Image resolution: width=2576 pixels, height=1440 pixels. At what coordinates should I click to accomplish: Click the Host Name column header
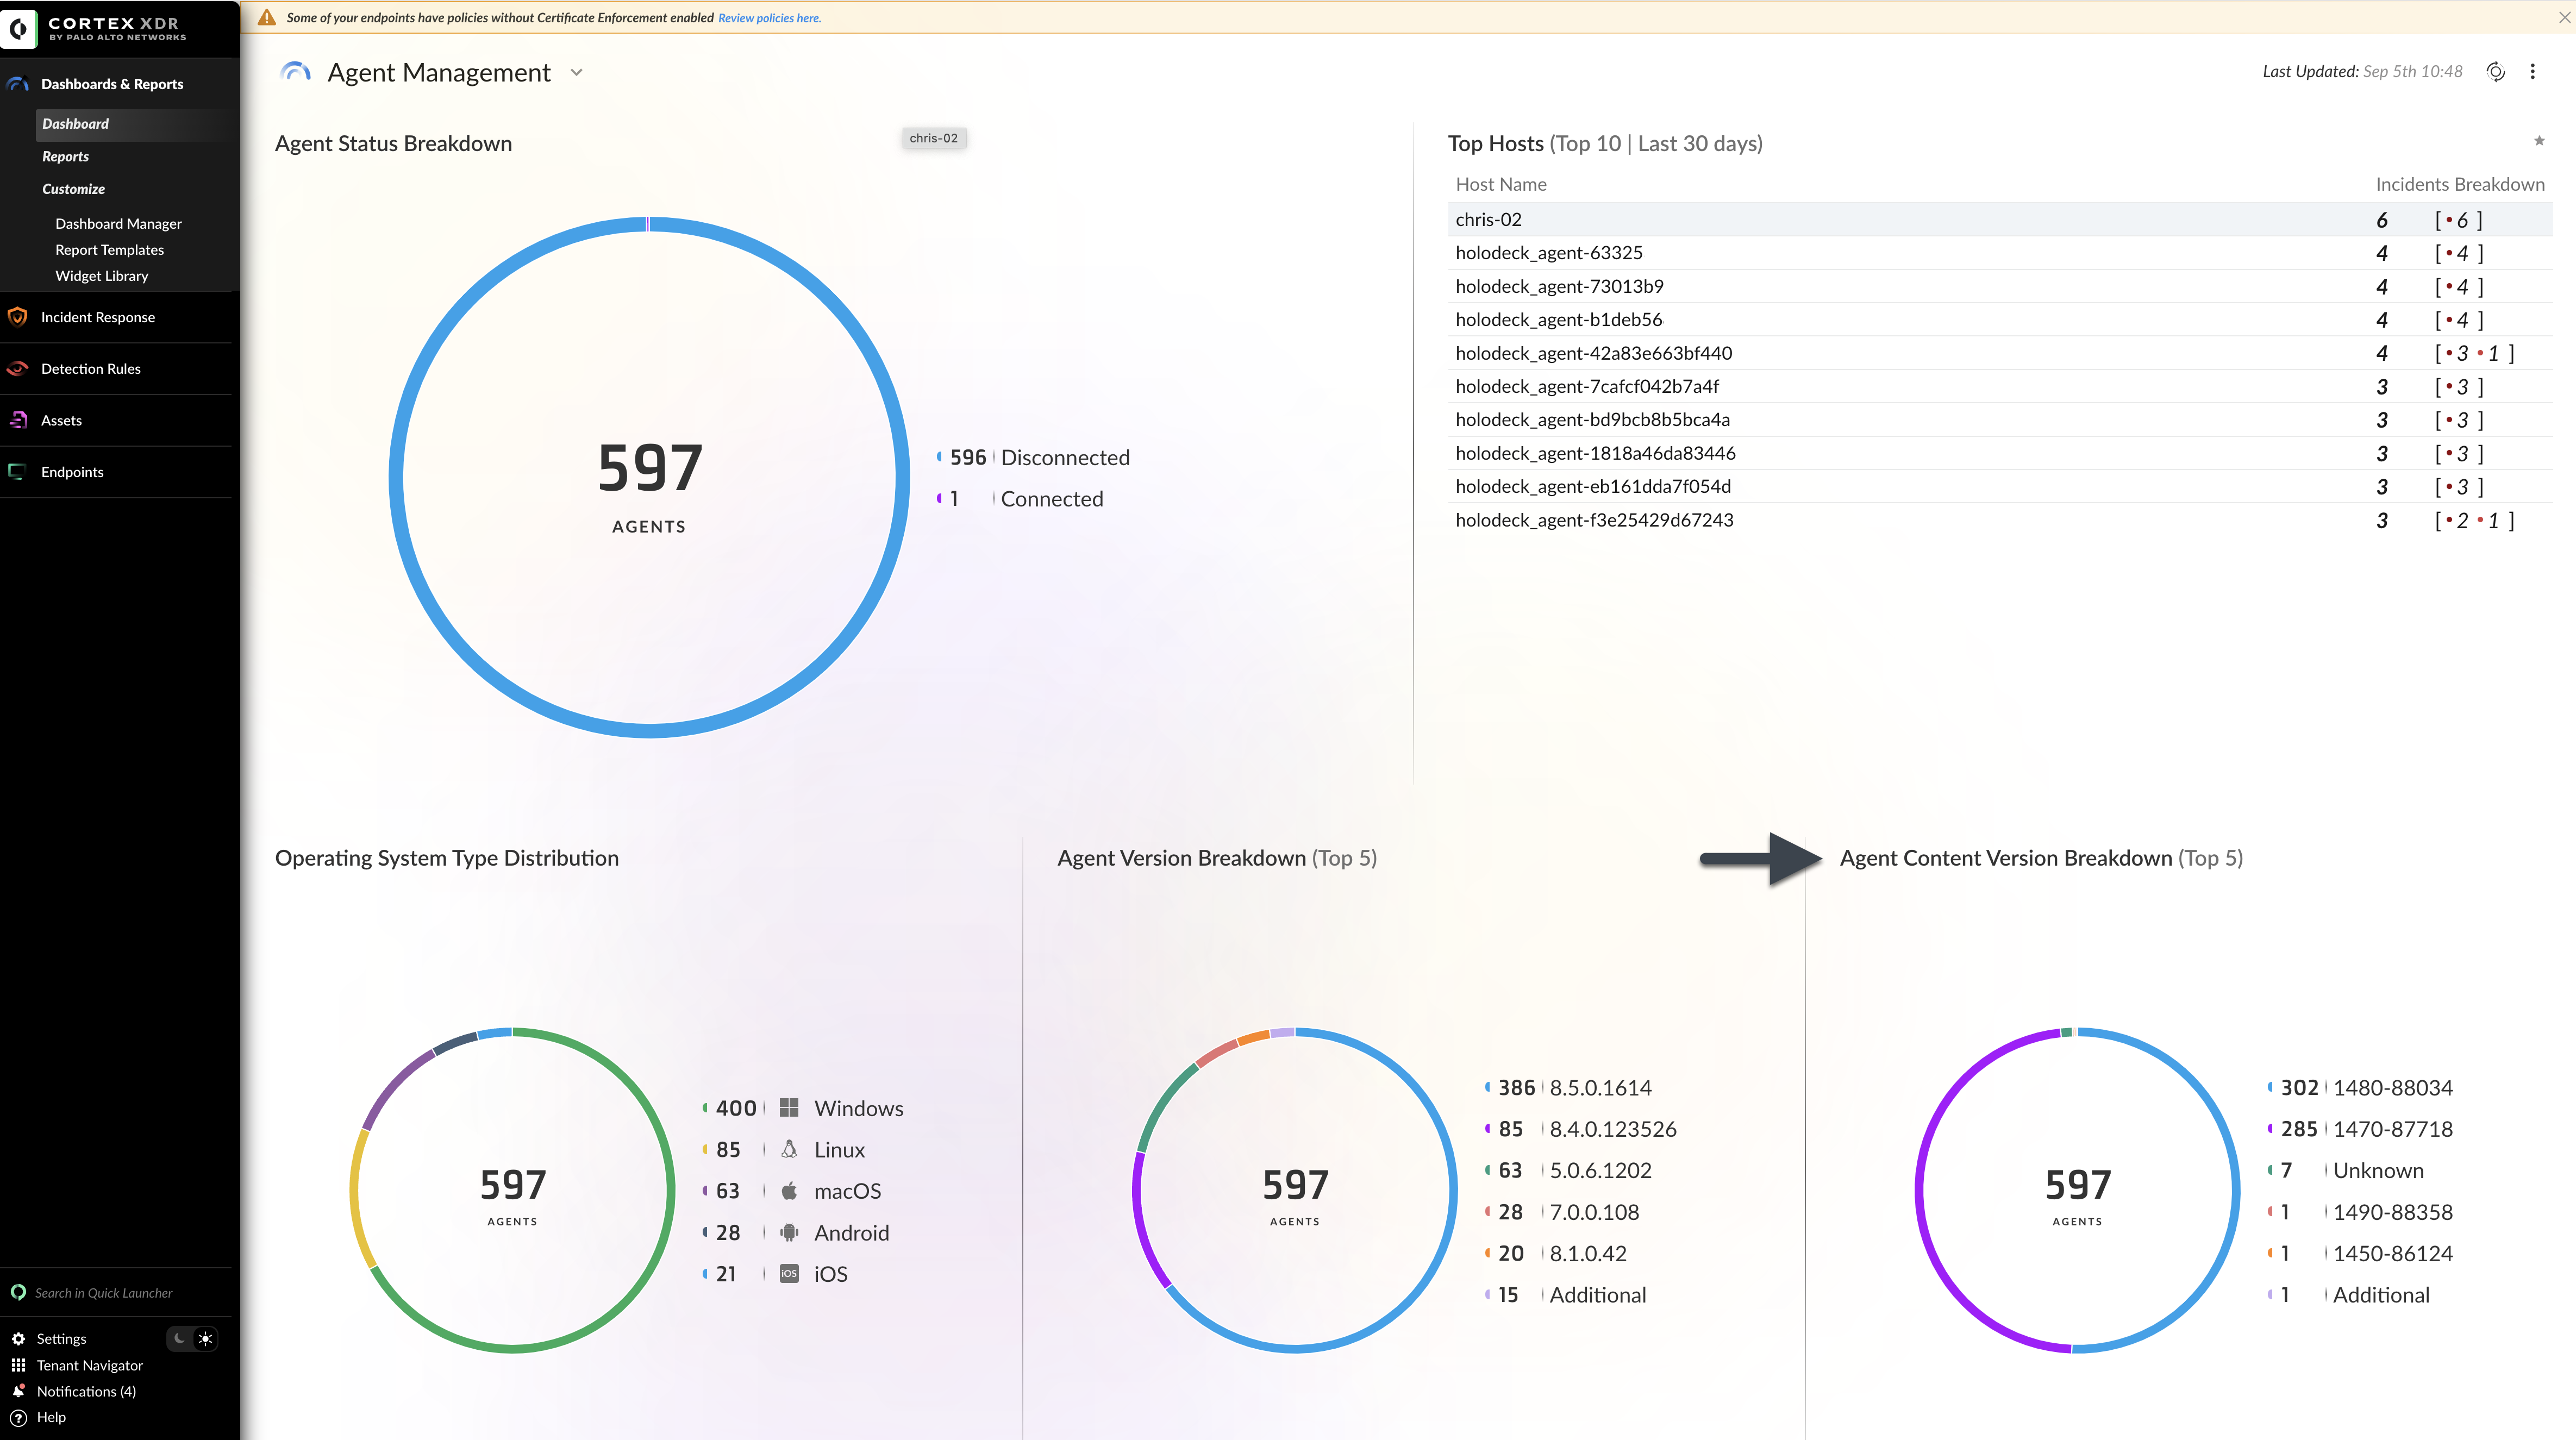(x=1501, y=184)
